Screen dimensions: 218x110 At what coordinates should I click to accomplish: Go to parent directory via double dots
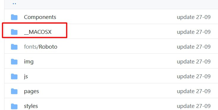tap(14, 4)
